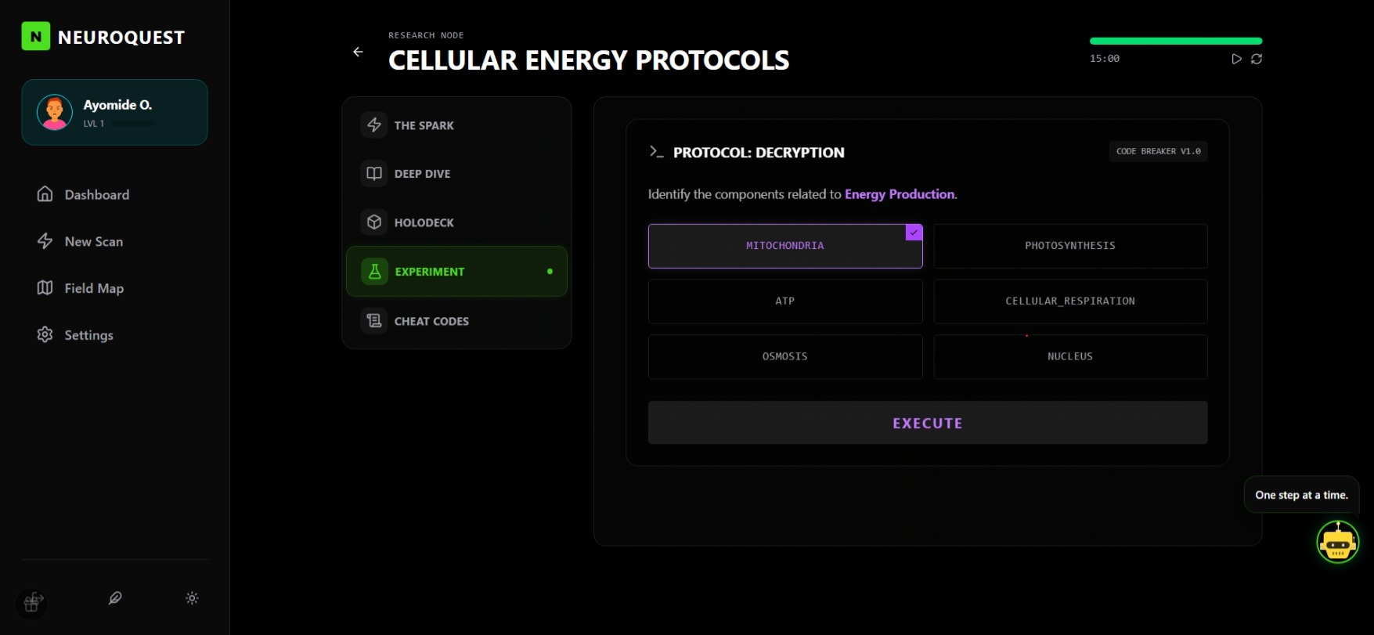Open Ayomide O. profile card
The image size is (1374, 635).
114,112
